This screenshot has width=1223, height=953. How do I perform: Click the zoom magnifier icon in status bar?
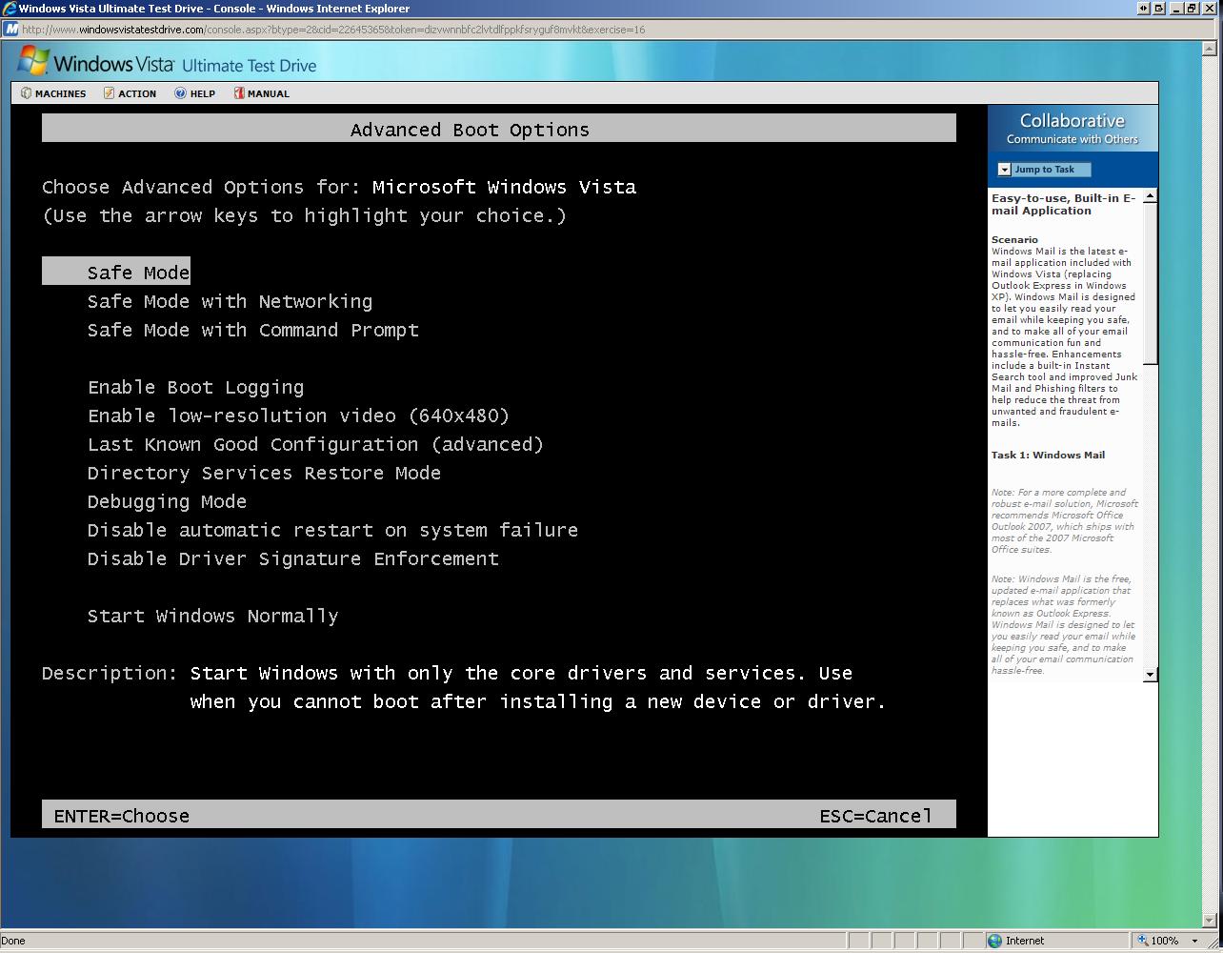(1143, 941)
